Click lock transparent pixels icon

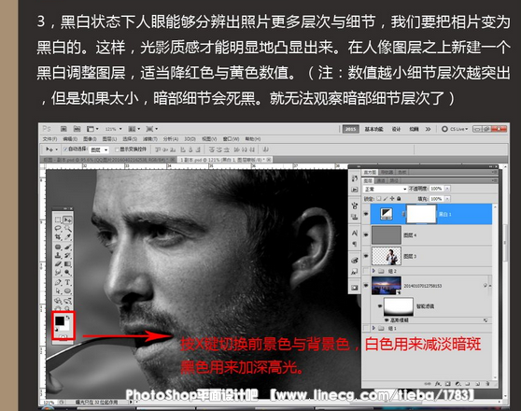379,199
